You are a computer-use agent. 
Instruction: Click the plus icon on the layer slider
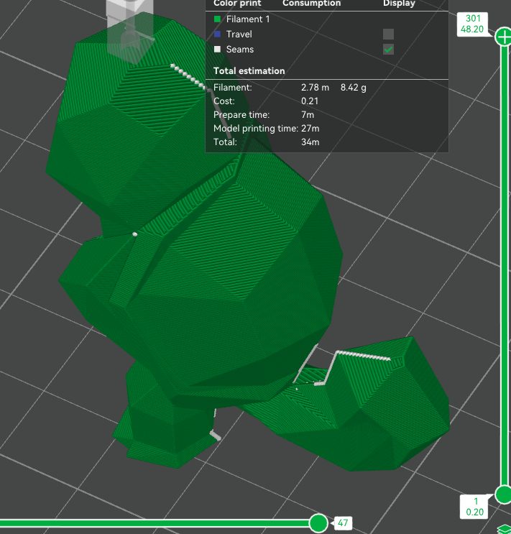click(502, 36)
